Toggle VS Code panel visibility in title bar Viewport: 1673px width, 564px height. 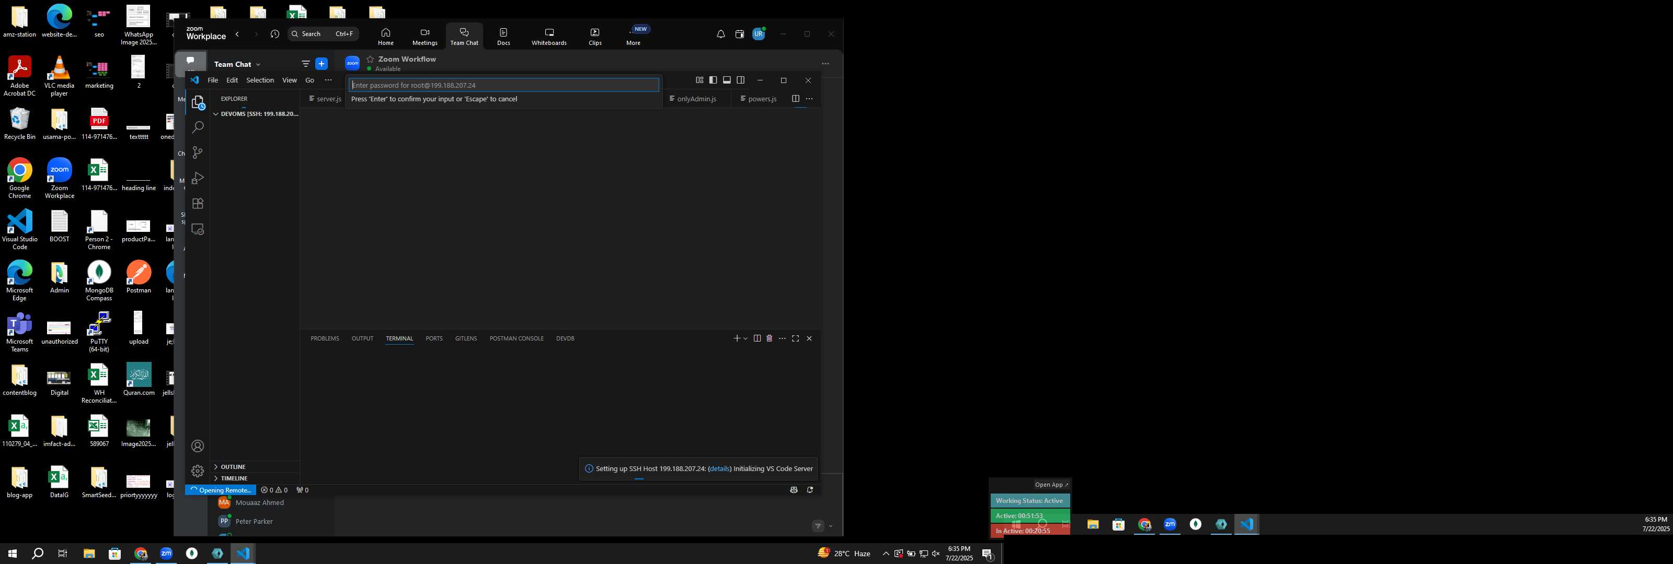click(x=727, y=80)
